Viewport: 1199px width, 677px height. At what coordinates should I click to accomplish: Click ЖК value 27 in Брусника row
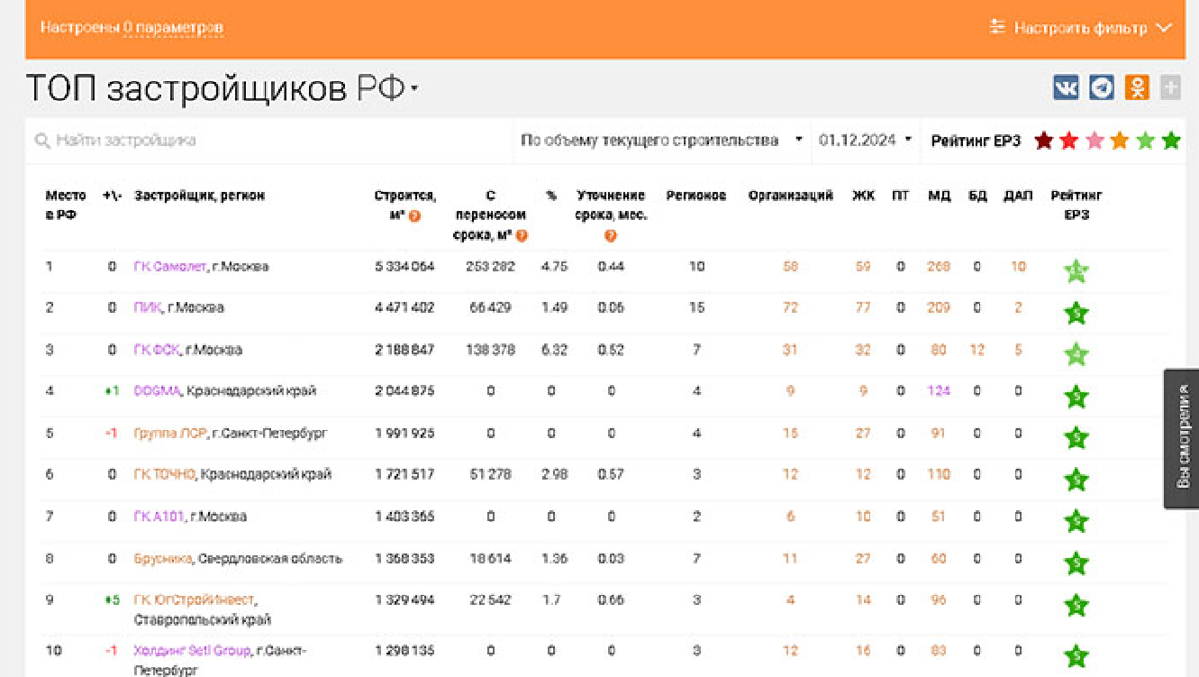point(863,559)
